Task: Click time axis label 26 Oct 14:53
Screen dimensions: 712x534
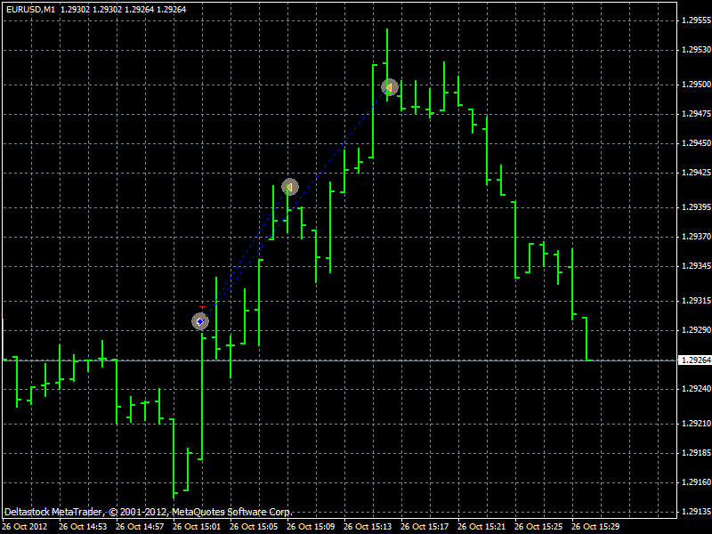Action: pyautogui.click(x=83, y=527)
